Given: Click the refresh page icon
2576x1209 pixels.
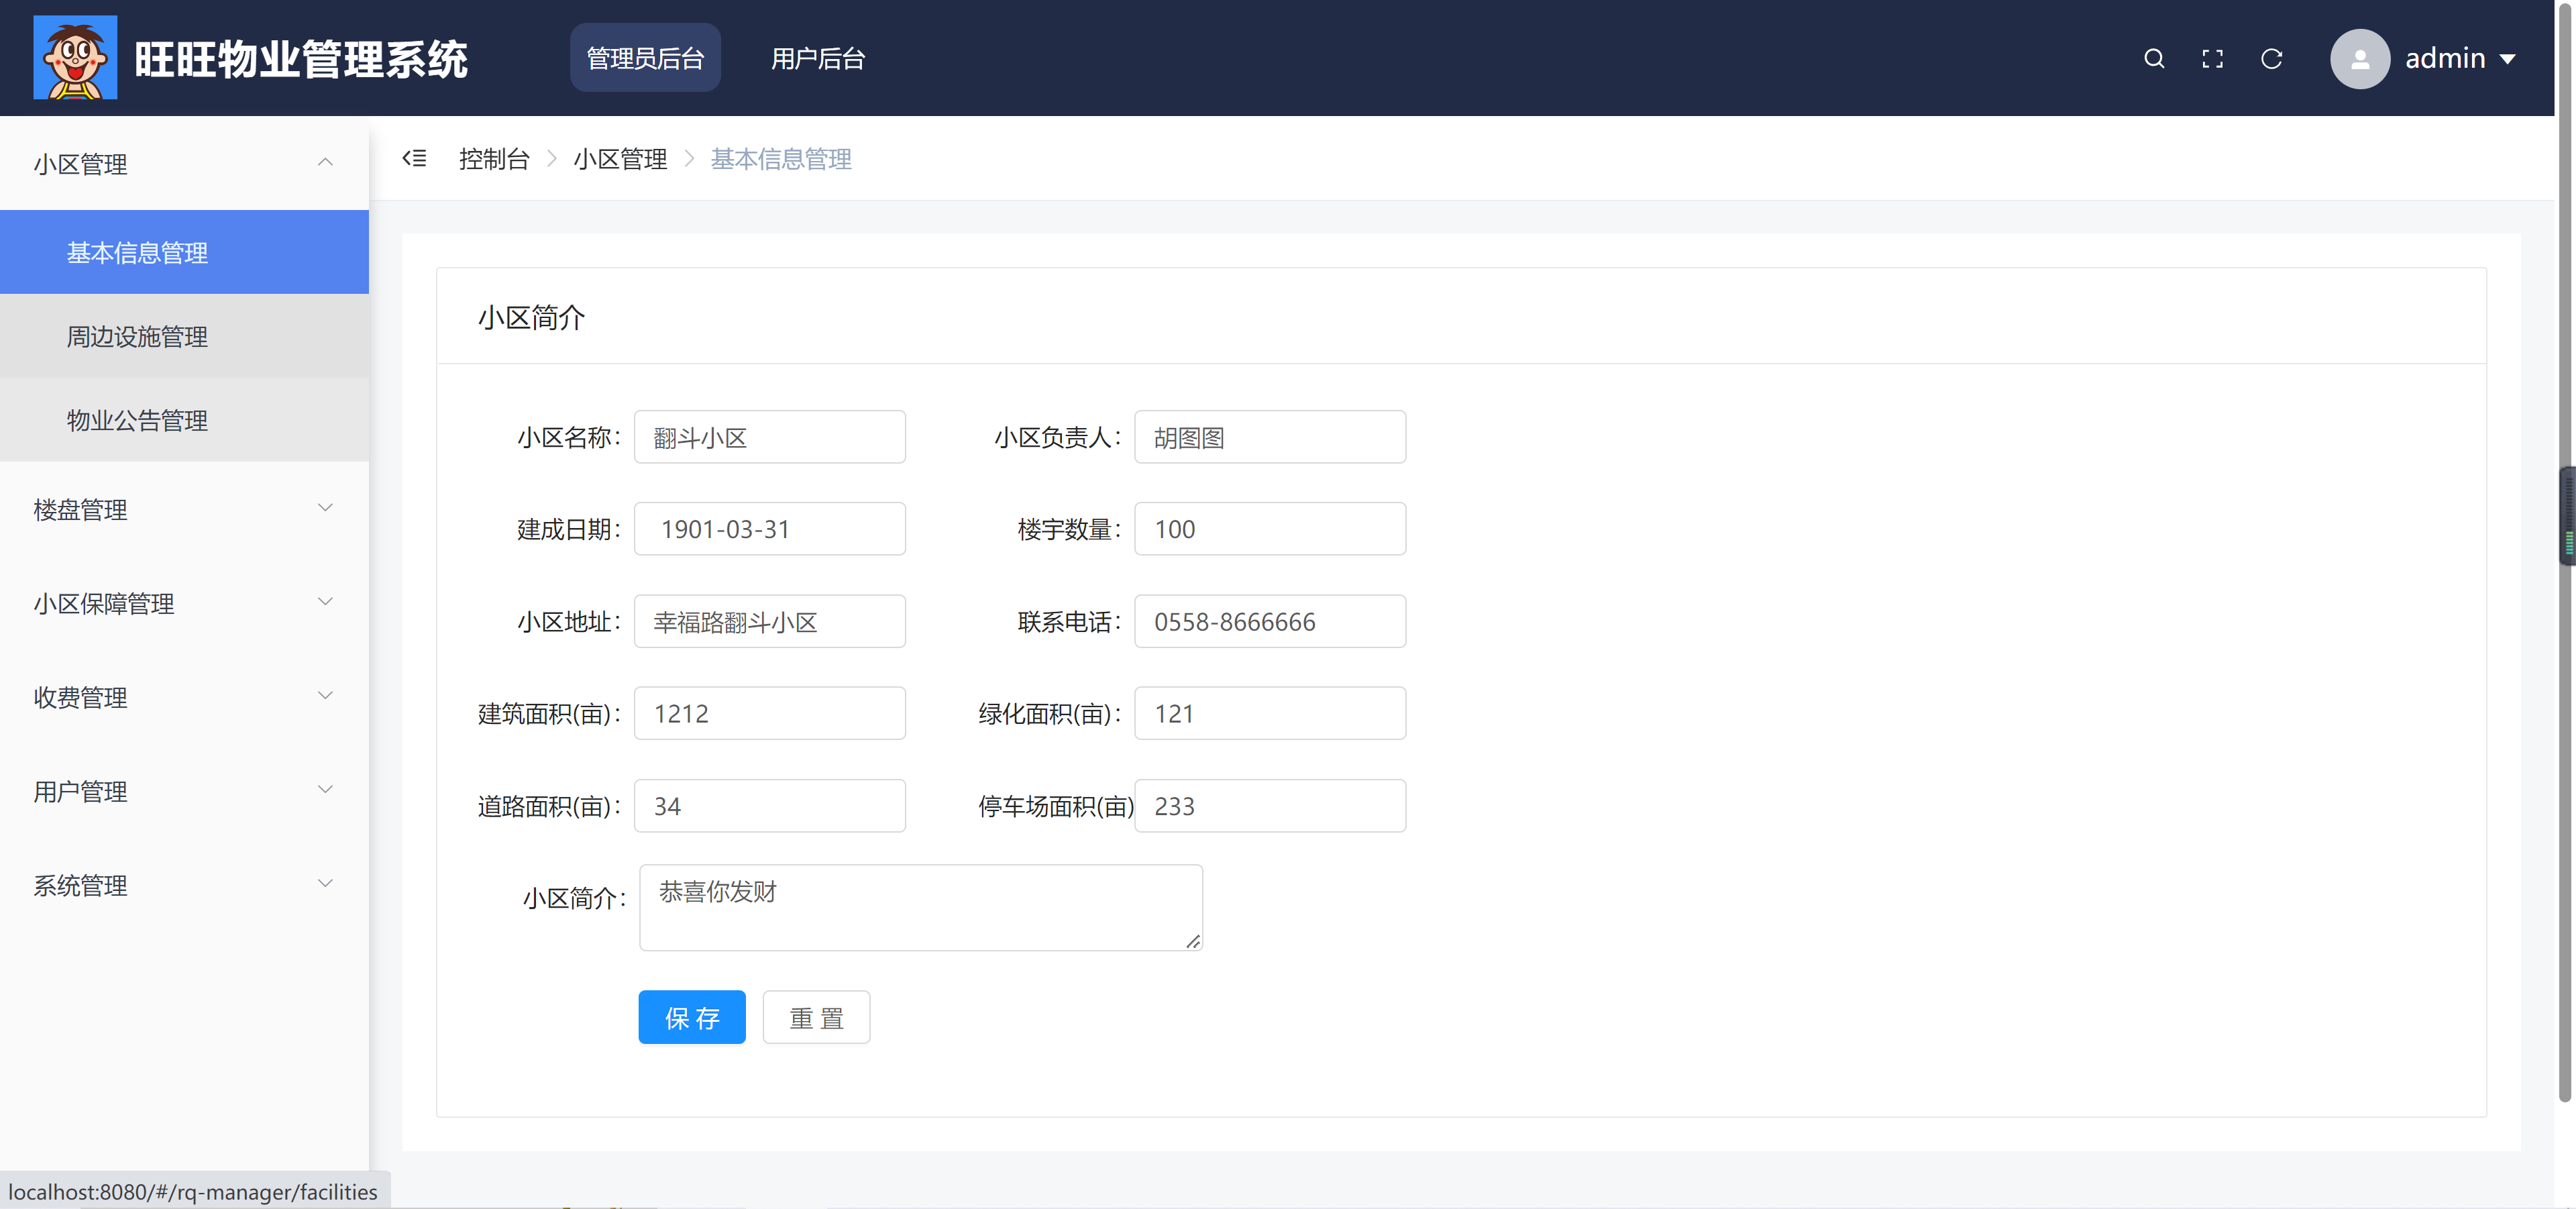Looking at the screenshot, I should [x=2271, y=58].
